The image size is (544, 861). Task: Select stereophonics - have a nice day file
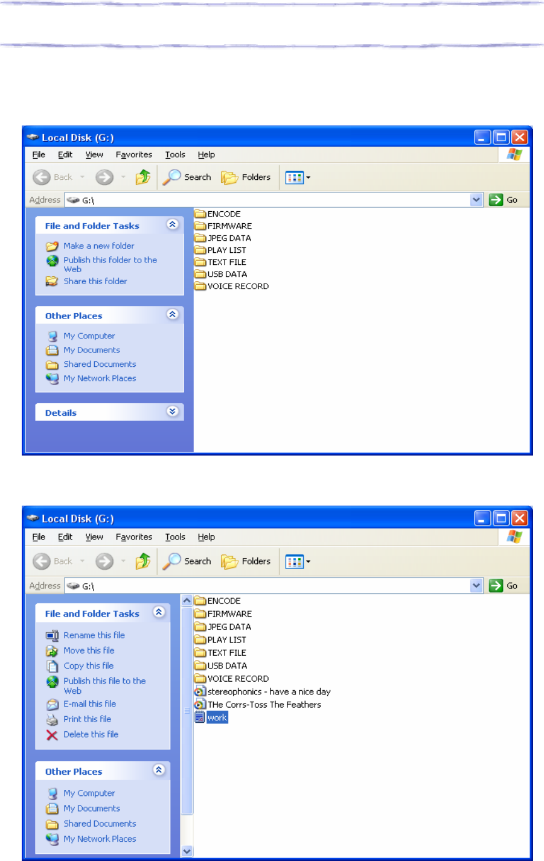coord(263,691)
